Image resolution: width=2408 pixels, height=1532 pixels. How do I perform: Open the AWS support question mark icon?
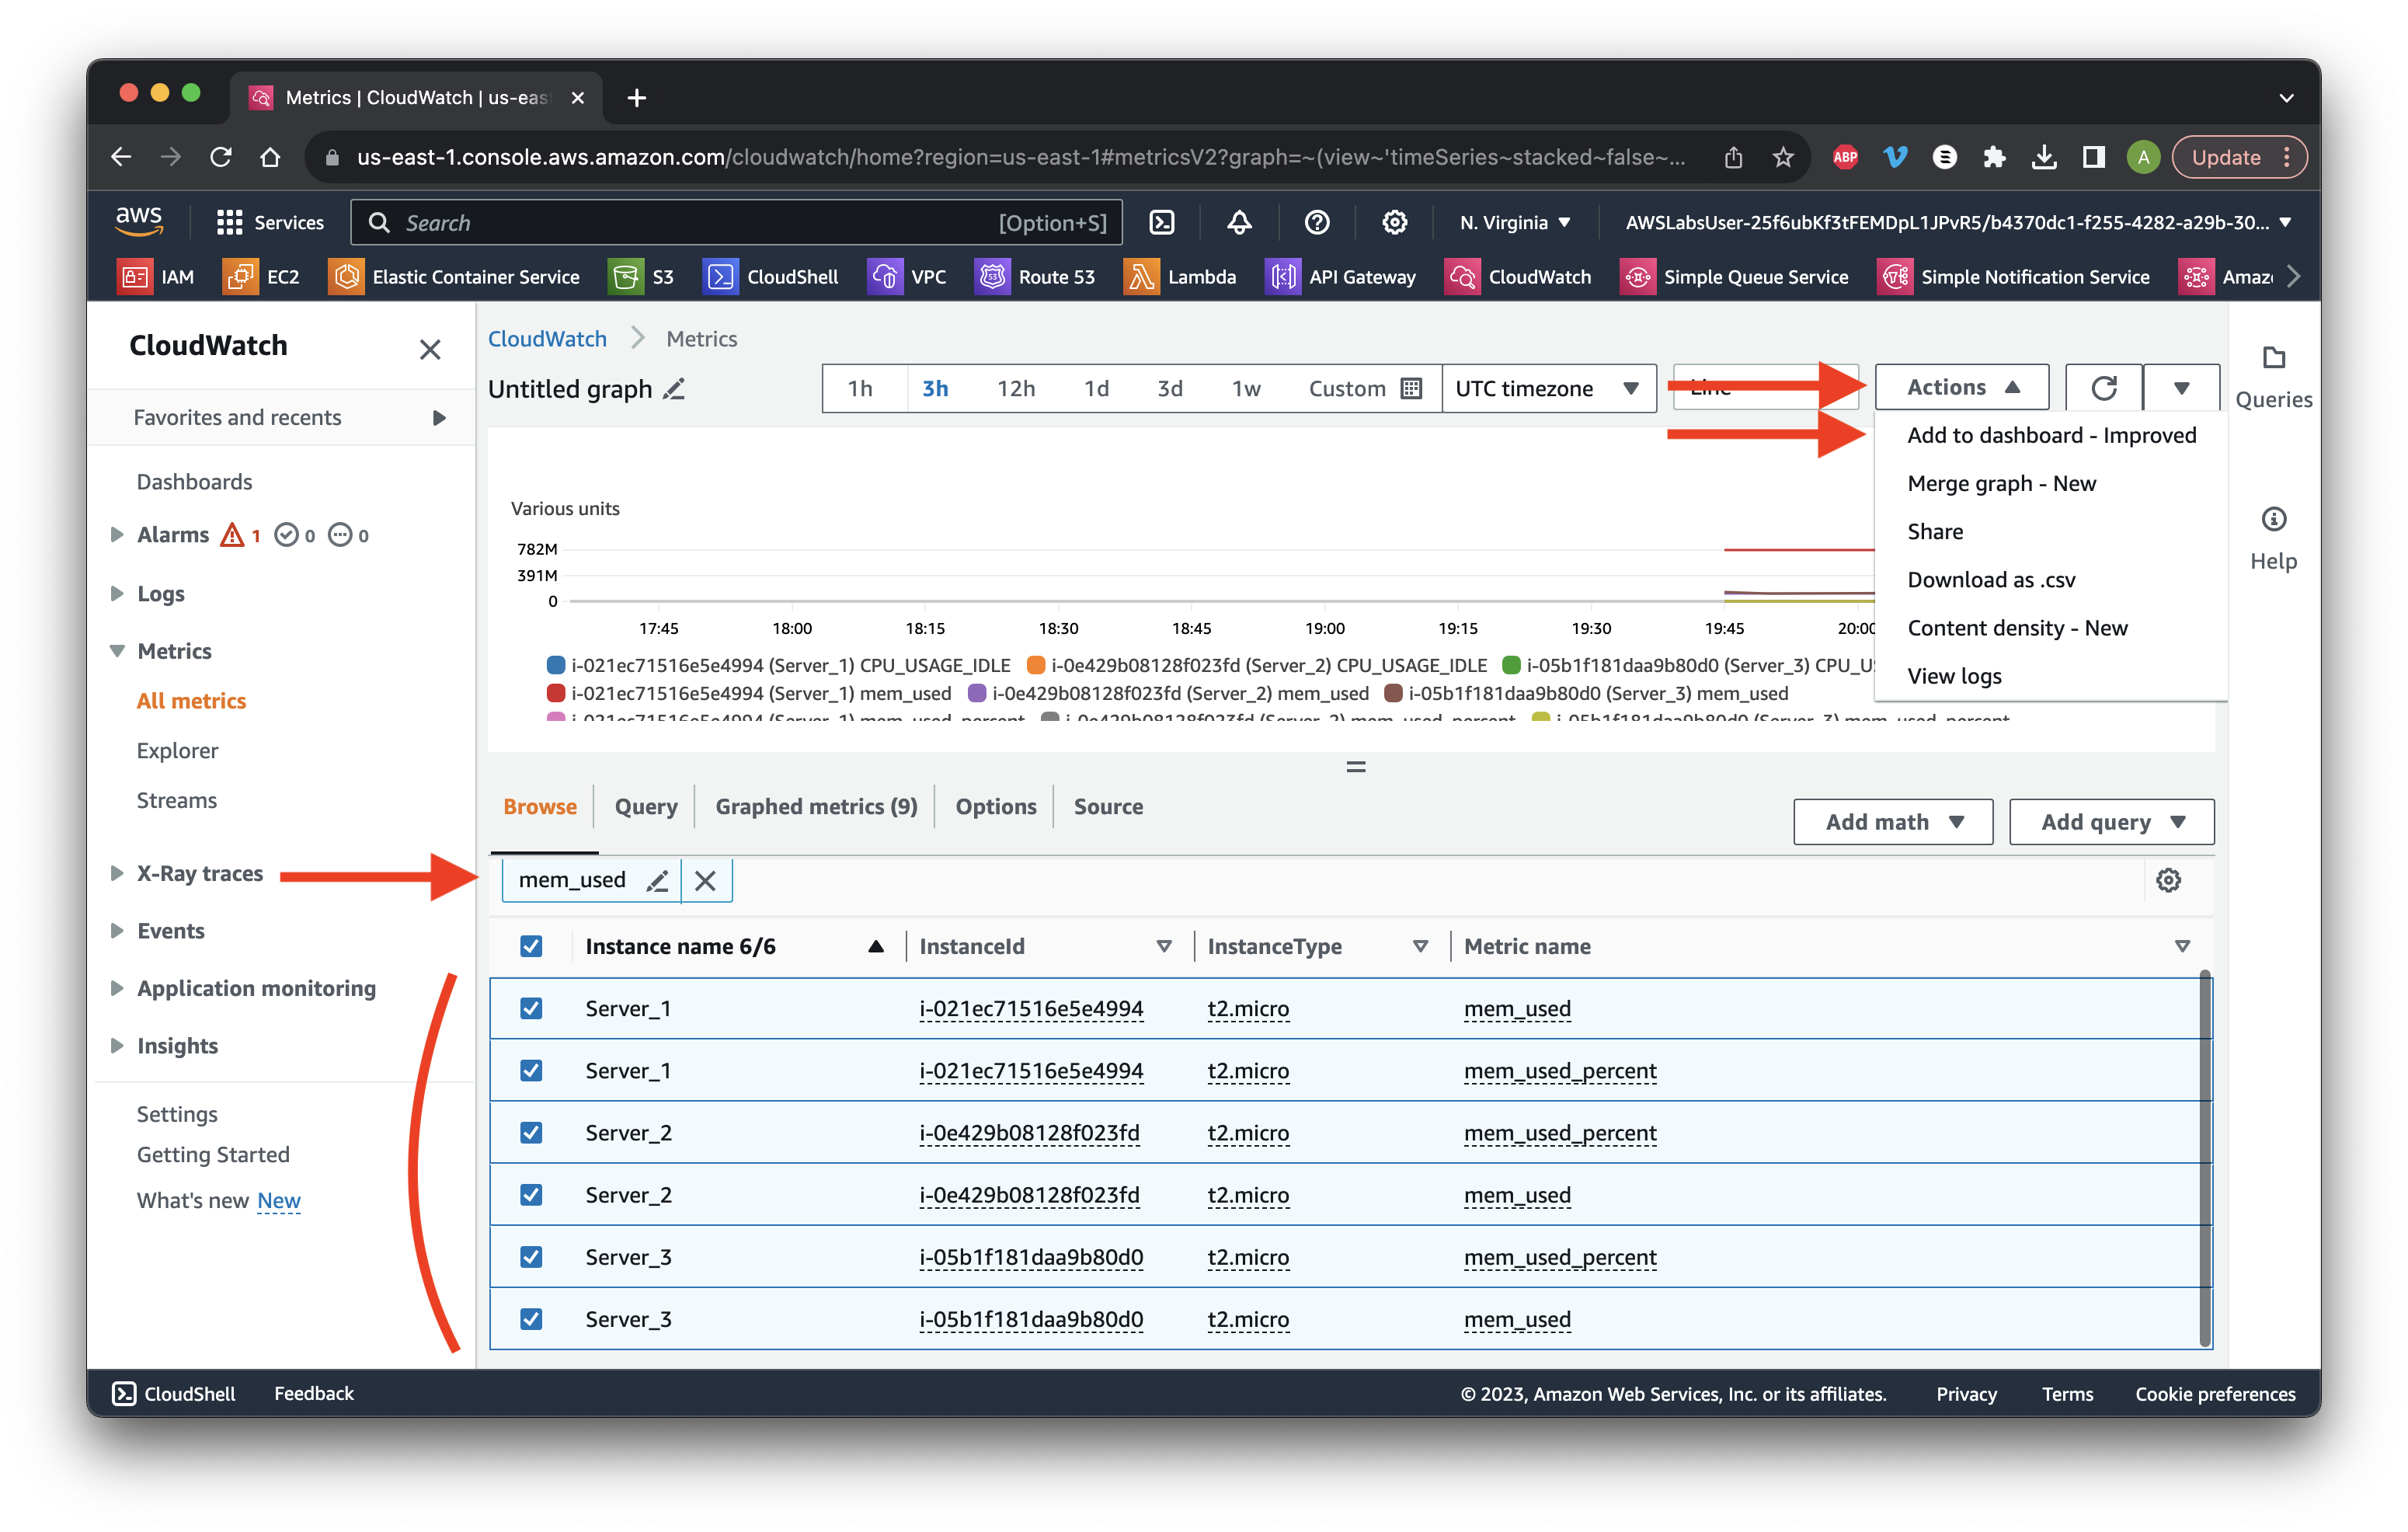coord(1317,222)
